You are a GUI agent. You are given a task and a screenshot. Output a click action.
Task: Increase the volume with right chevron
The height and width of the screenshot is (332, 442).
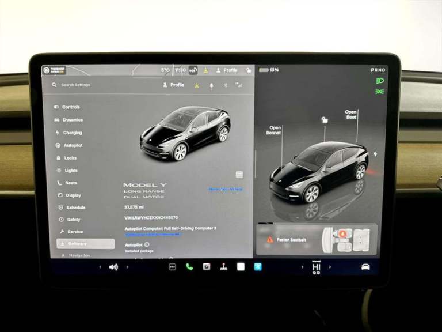click(128, 267)
